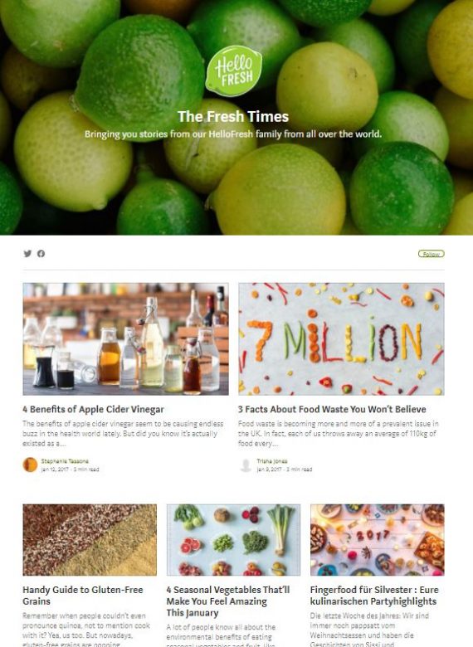Read 4 Benefits of Apple Cider Vinegar
The height and width of the screenshot is (647, 473).
click(x=93, y=409)
